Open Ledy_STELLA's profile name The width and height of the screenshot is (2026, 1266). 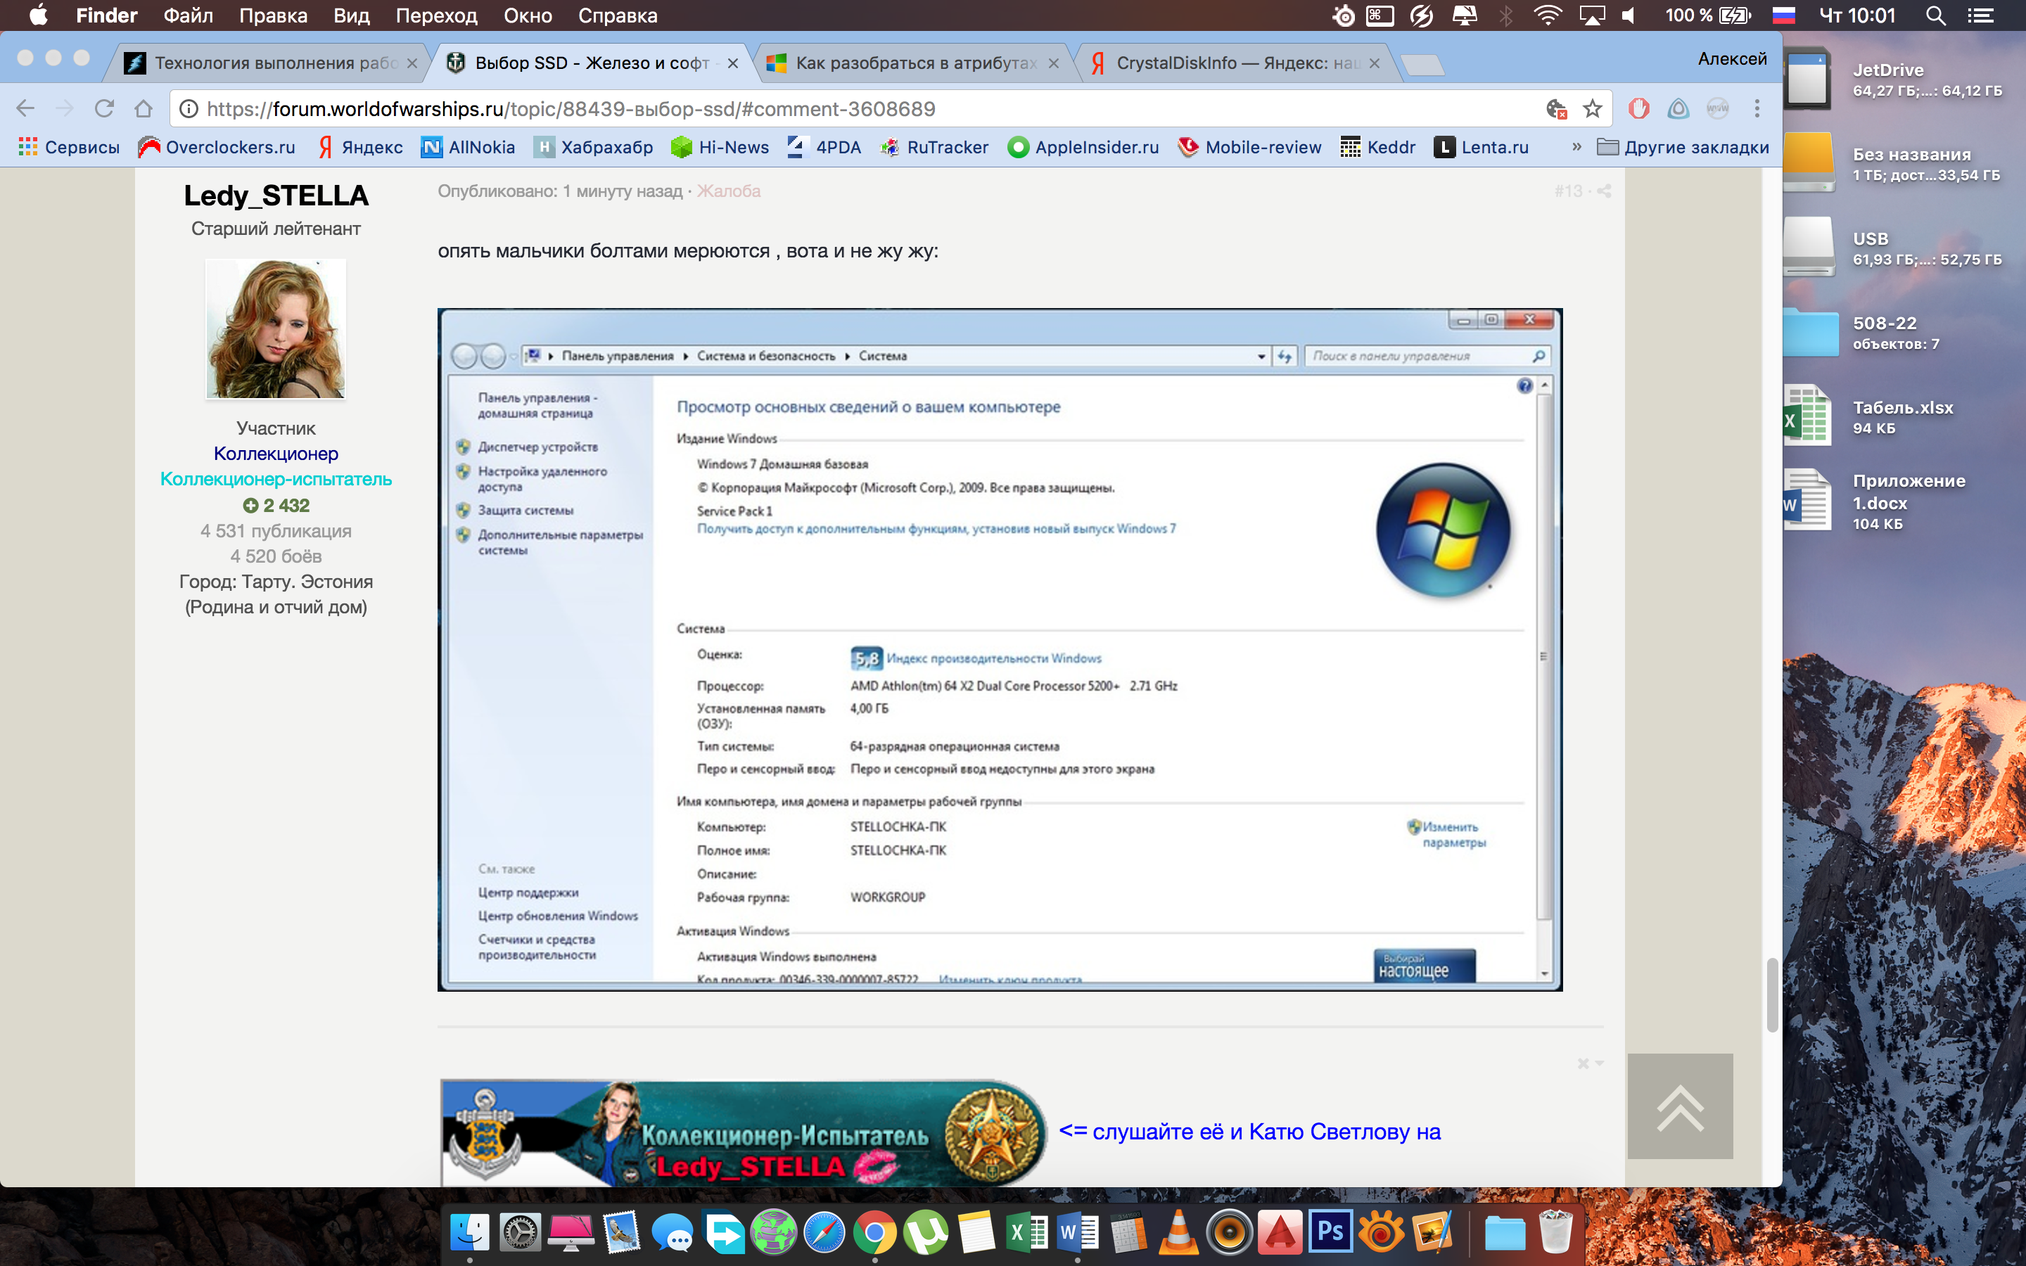276,195
